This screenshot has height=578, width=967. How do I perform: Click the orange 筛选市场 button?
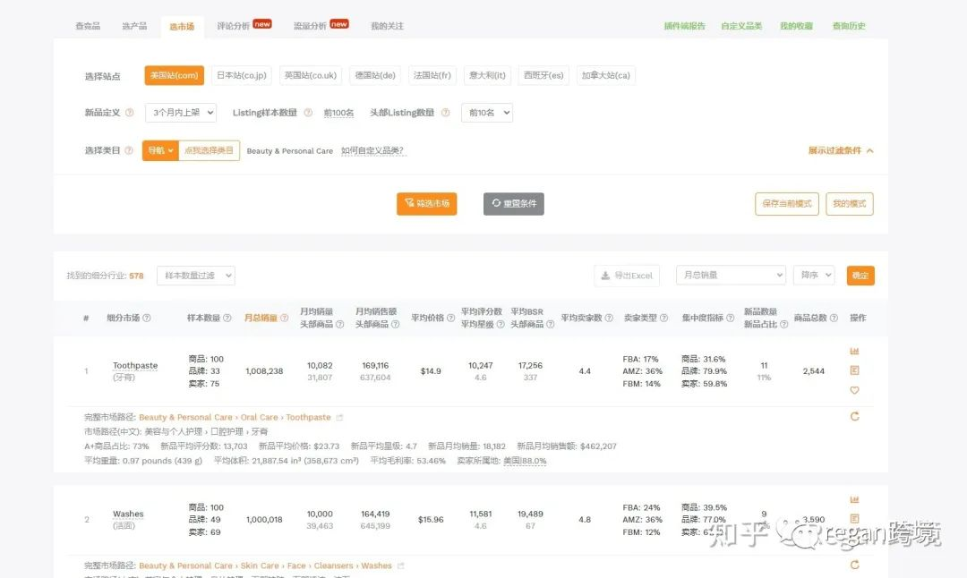(x=427, y=203)
